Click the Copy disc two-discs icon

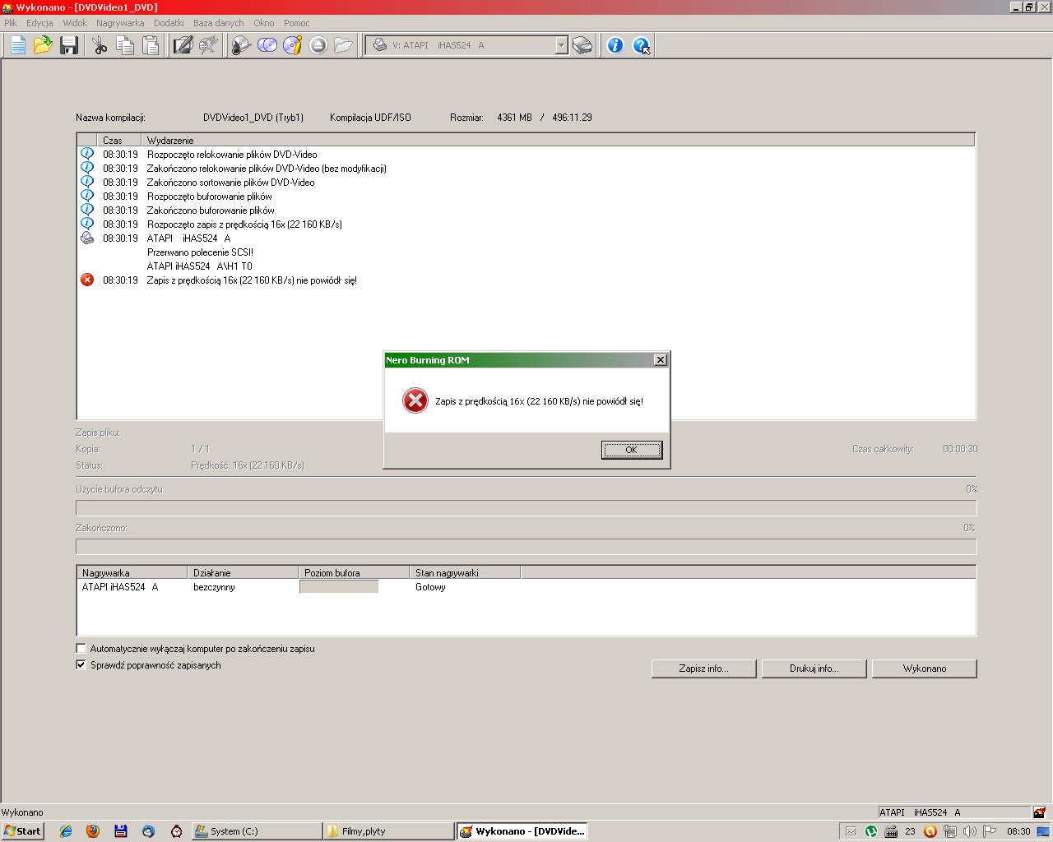(x=267, y=45)
